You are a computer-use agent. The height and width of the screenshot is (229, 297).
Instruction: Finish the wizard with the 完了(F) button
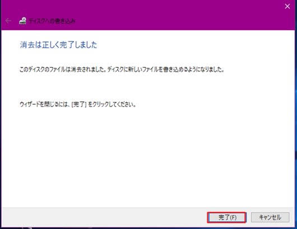(227, 217)
